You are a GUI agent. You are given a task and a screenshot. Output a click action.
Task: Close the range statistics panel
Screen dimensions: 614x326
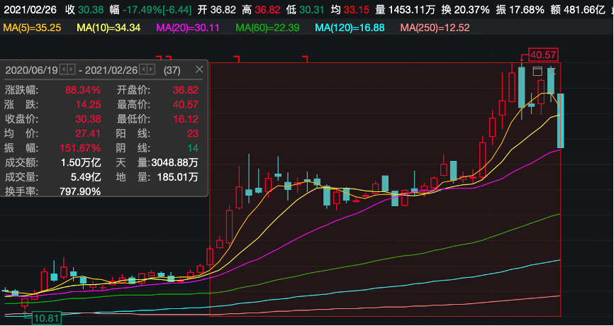click(199, 69)
